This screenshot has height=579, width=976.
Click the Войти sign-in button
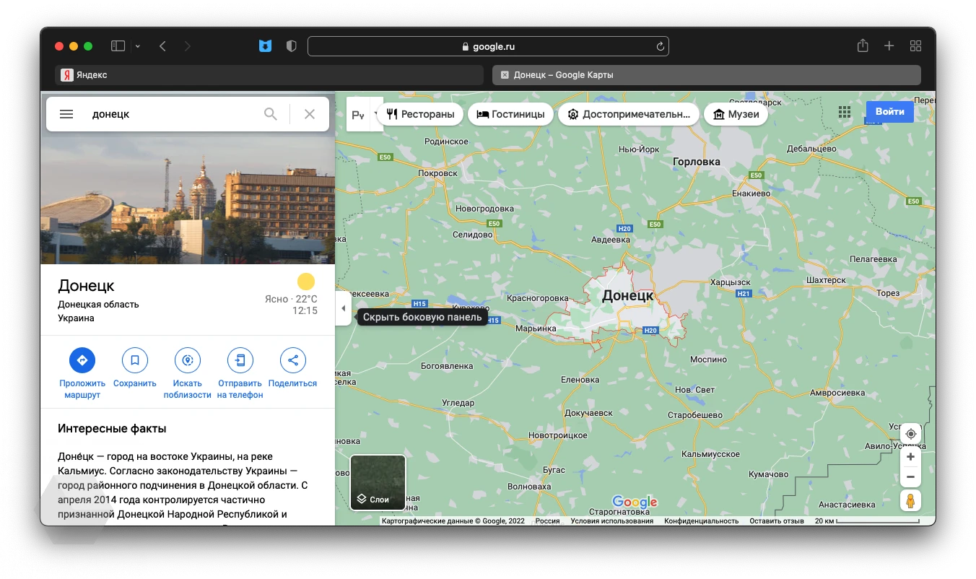890,112
